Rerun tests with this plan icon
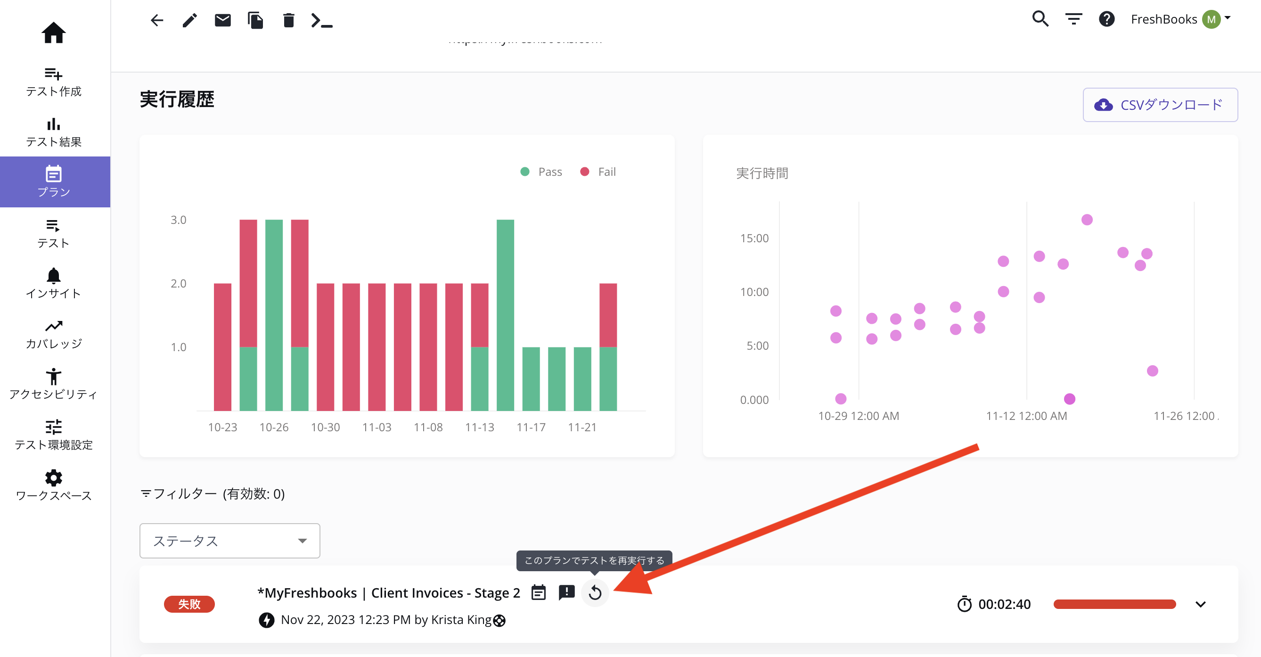Screen dimensions: 1261x657 [x=595, y=592]
